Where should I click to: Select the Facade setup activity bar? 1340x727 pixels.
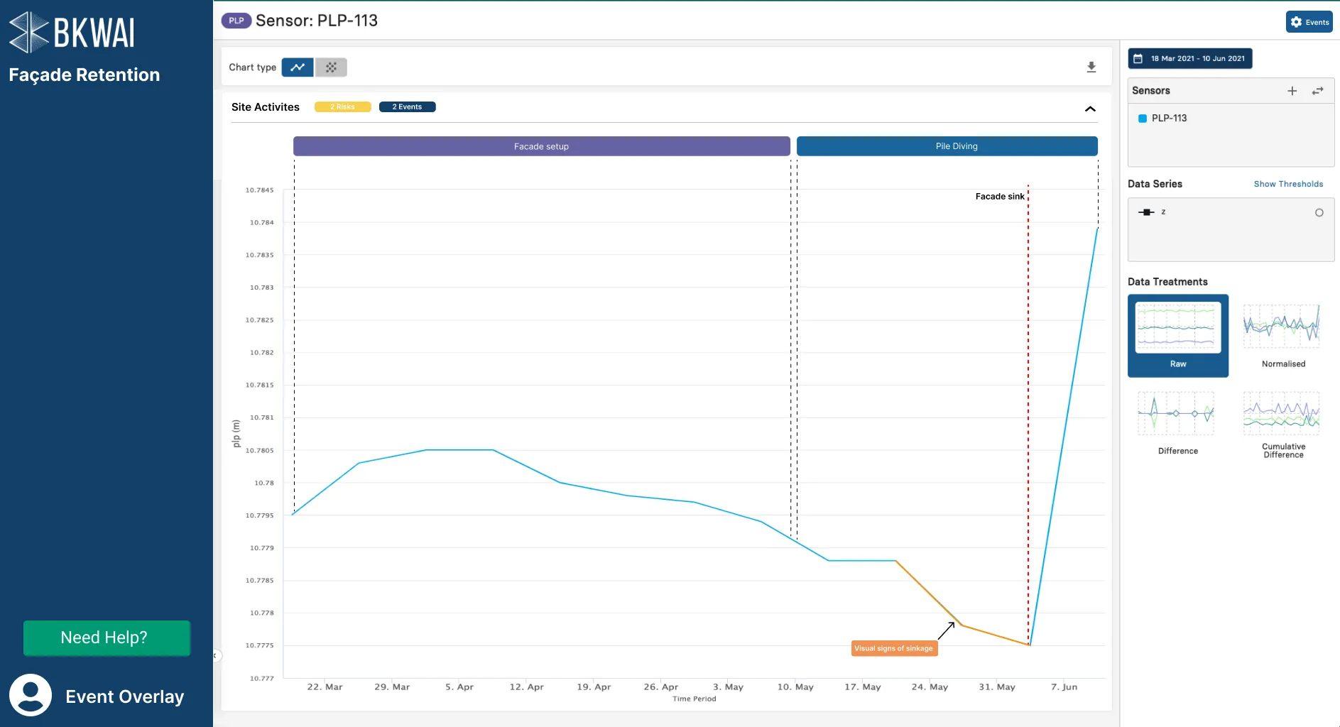[542, 146]
